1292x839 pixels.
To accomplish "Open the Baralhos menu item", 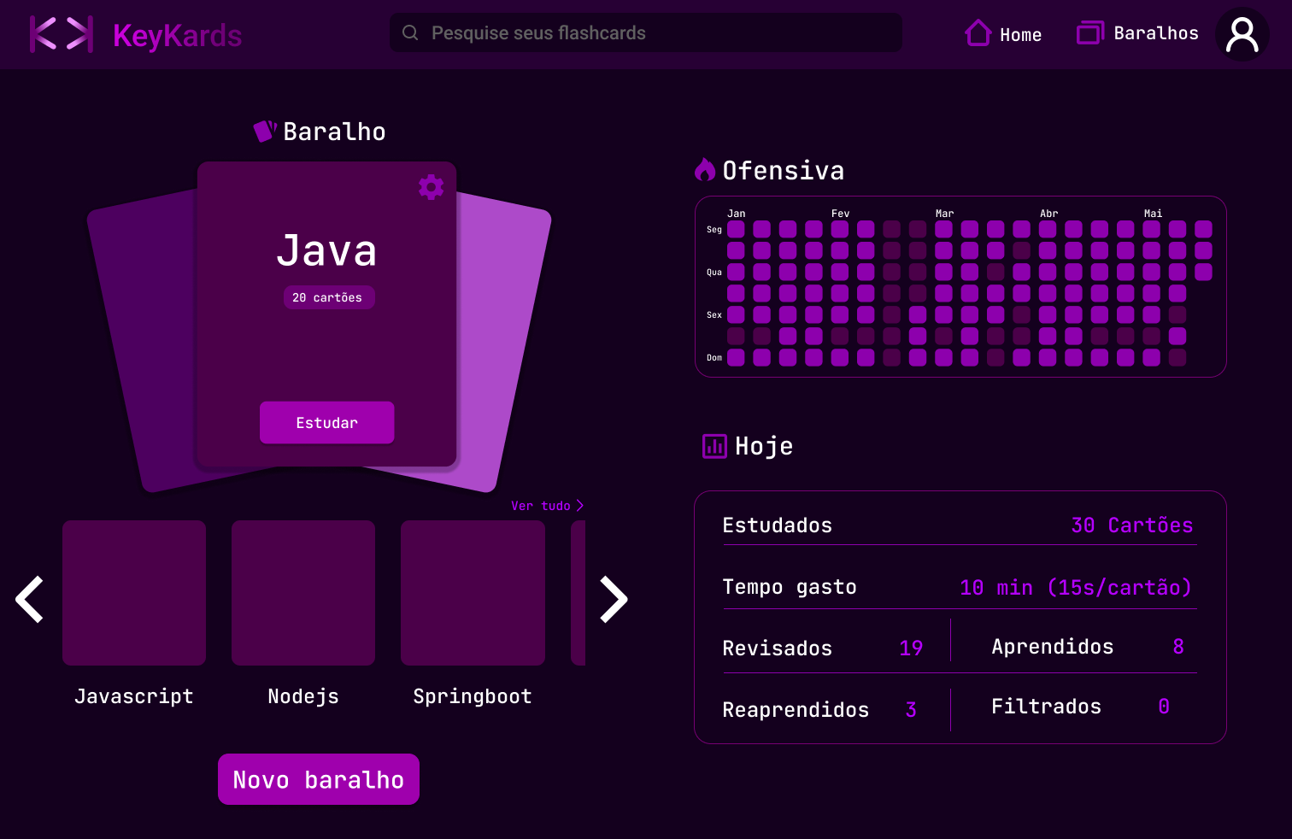I will (x=1137, y=32).
